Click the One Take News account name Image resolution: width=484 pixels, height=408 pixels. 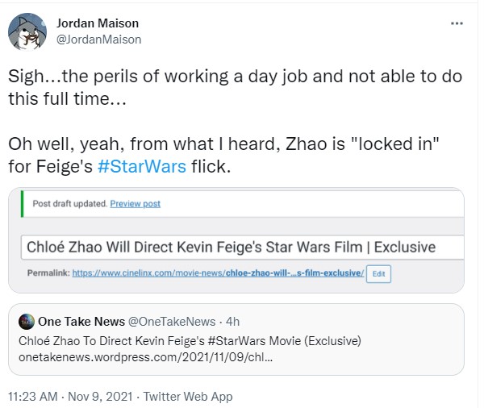click(x=81, y=322)
